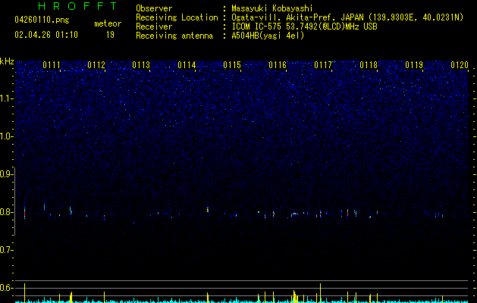This screenshot has height=303, width=477.
Task: Click the 0113 time marker
Action: pos(142,65)
